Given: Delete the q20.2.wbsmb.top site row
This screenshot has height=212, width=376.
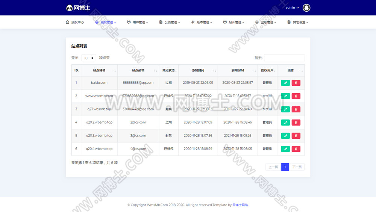Looking at the screenshot, I should [296, 122].
